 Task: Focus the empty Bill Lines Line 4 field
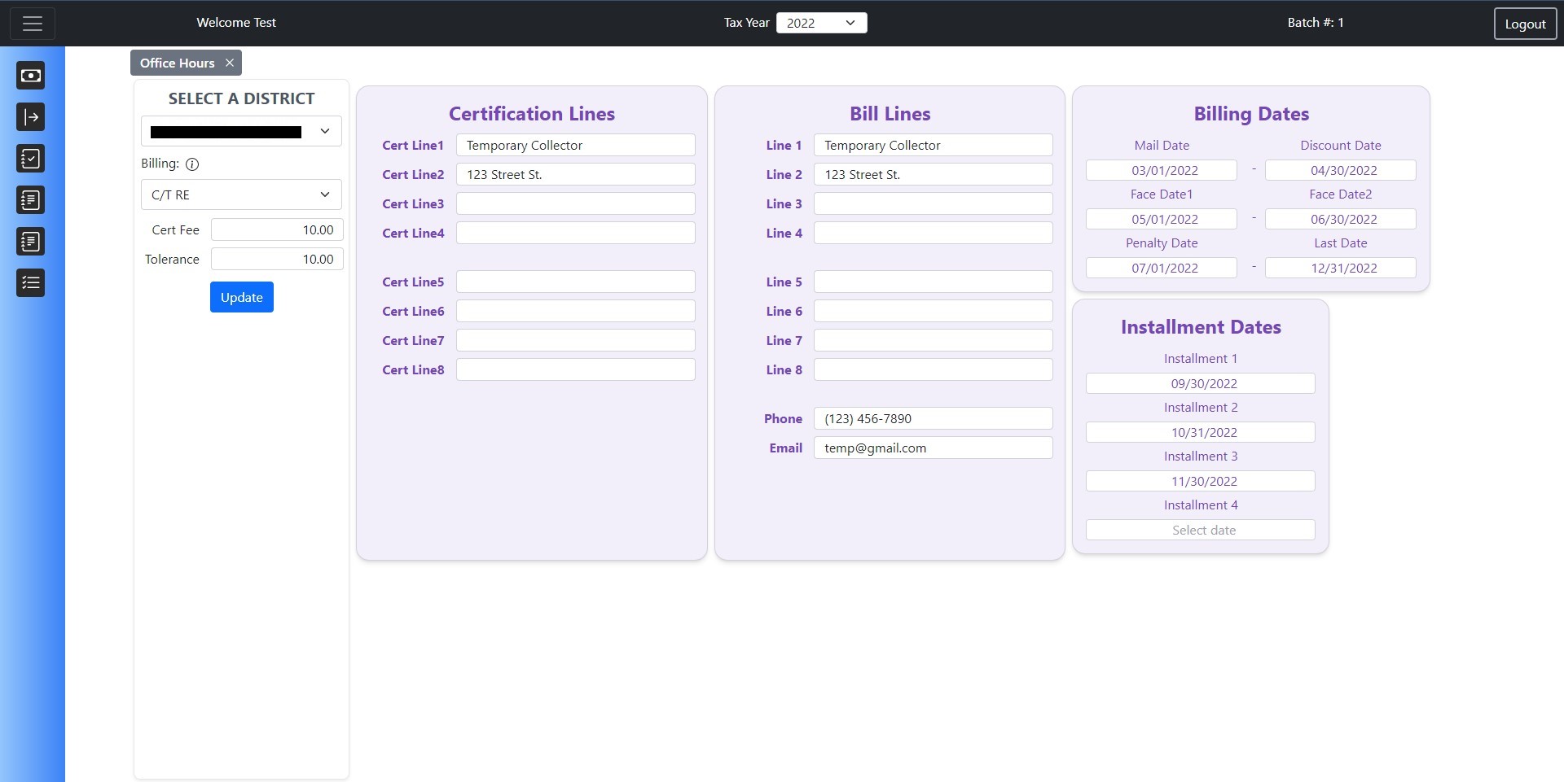(x=934, y=233)
